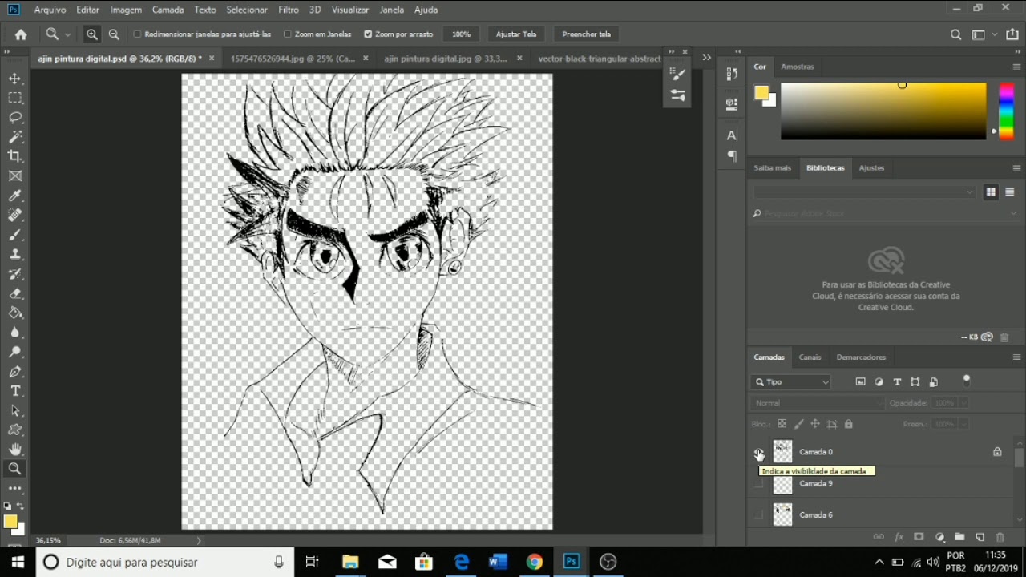Show the Camada 9 layer

[758, 483]
